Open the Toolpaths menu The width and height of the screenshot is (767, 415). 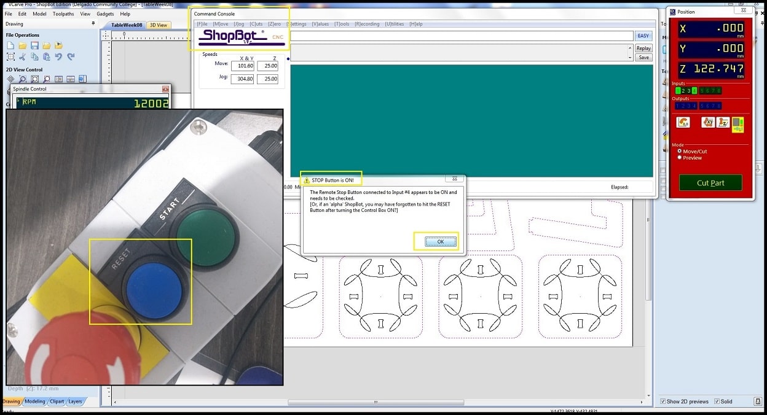click(x=63, y=14)
